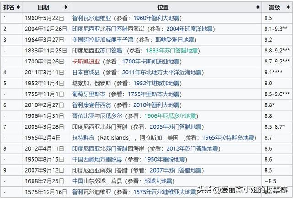This screenshot has width=293, height=199.
Task: Select date cell 1833年11月25日
Action: tap(46, 51)
